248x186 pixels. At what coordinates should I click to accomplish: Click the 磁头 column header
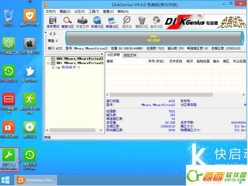pyautogui.click(x=216, y=61)
